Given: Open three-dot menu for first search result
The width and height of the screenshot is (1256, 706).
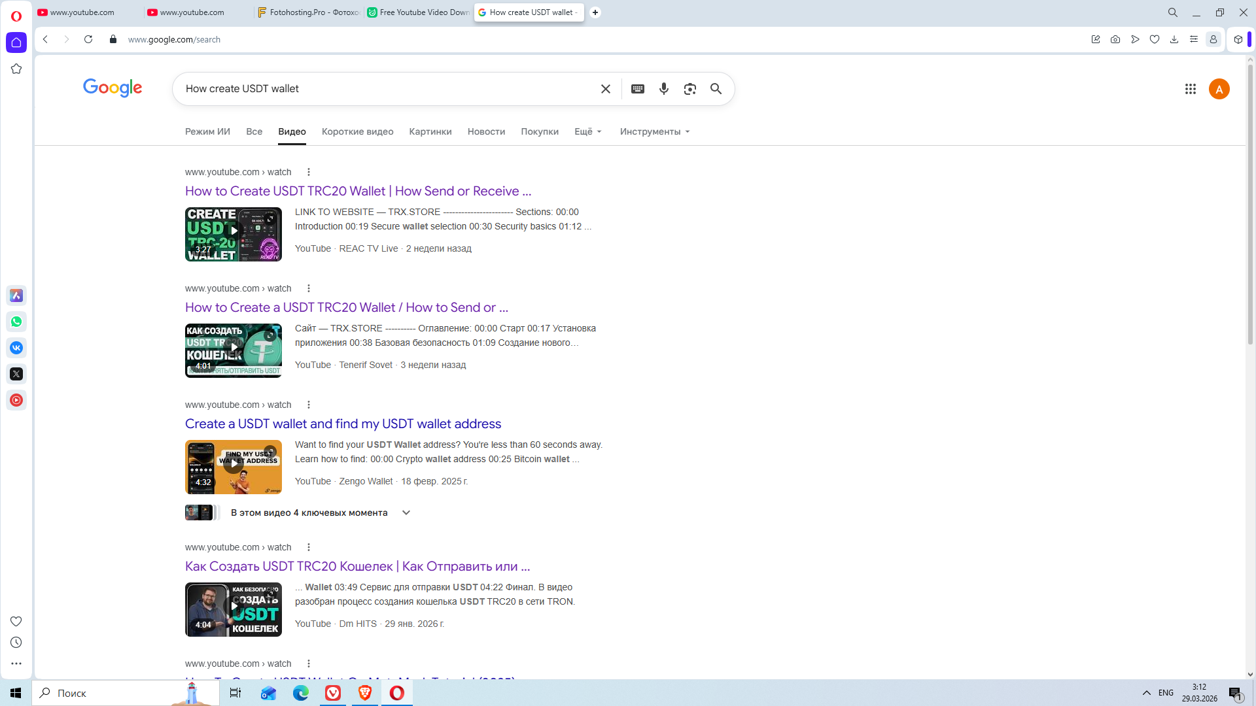Looking at the screenshot, I should tap(309, 172).
